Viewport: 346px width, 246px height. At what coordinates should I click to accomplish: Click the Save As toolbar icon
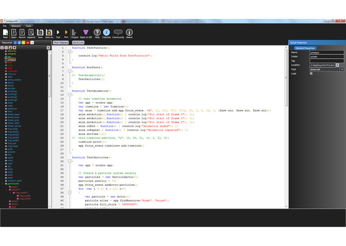pyautogui.click(x=49, y=32)
